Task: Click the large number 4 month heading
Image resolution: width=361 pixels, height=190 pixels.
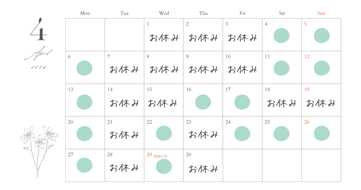Action: point(39,30)
